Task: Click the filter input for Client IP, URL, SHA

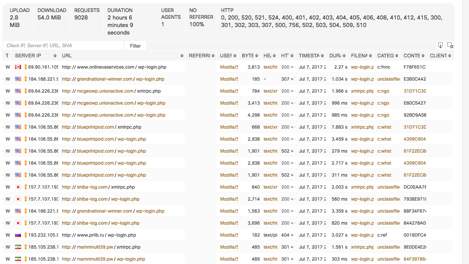Action: point(63,46)
